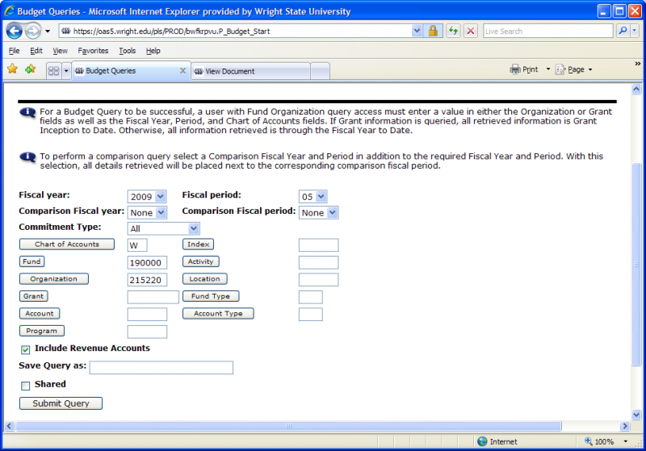Open search options dropdown arrow
This screenshot has height=451, width=646.
pyautogui.click(x=635, y=31)
